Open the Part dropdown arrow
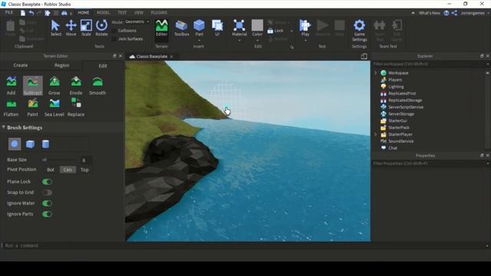491x276 pixels. (x=199, y=41)
